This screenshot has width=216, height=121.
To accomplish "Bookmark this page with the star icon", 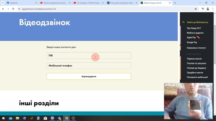I will (196, 9).
